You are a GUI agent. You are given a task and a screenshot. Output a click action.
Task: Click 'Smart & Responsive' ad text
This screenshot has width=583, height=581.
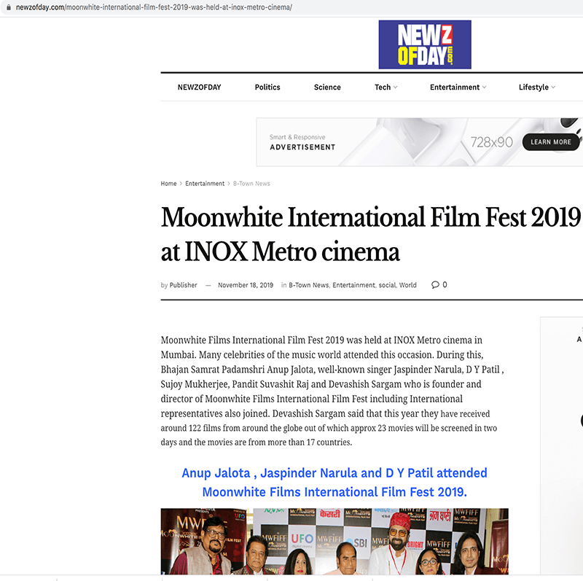(x=297, y=137)
